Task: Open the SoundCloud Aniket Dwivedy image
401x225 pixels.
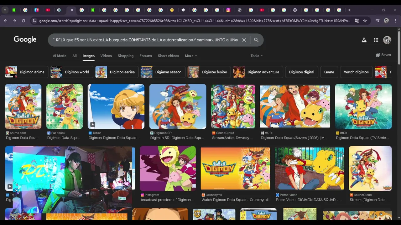Action: click(x=233, y=107)
